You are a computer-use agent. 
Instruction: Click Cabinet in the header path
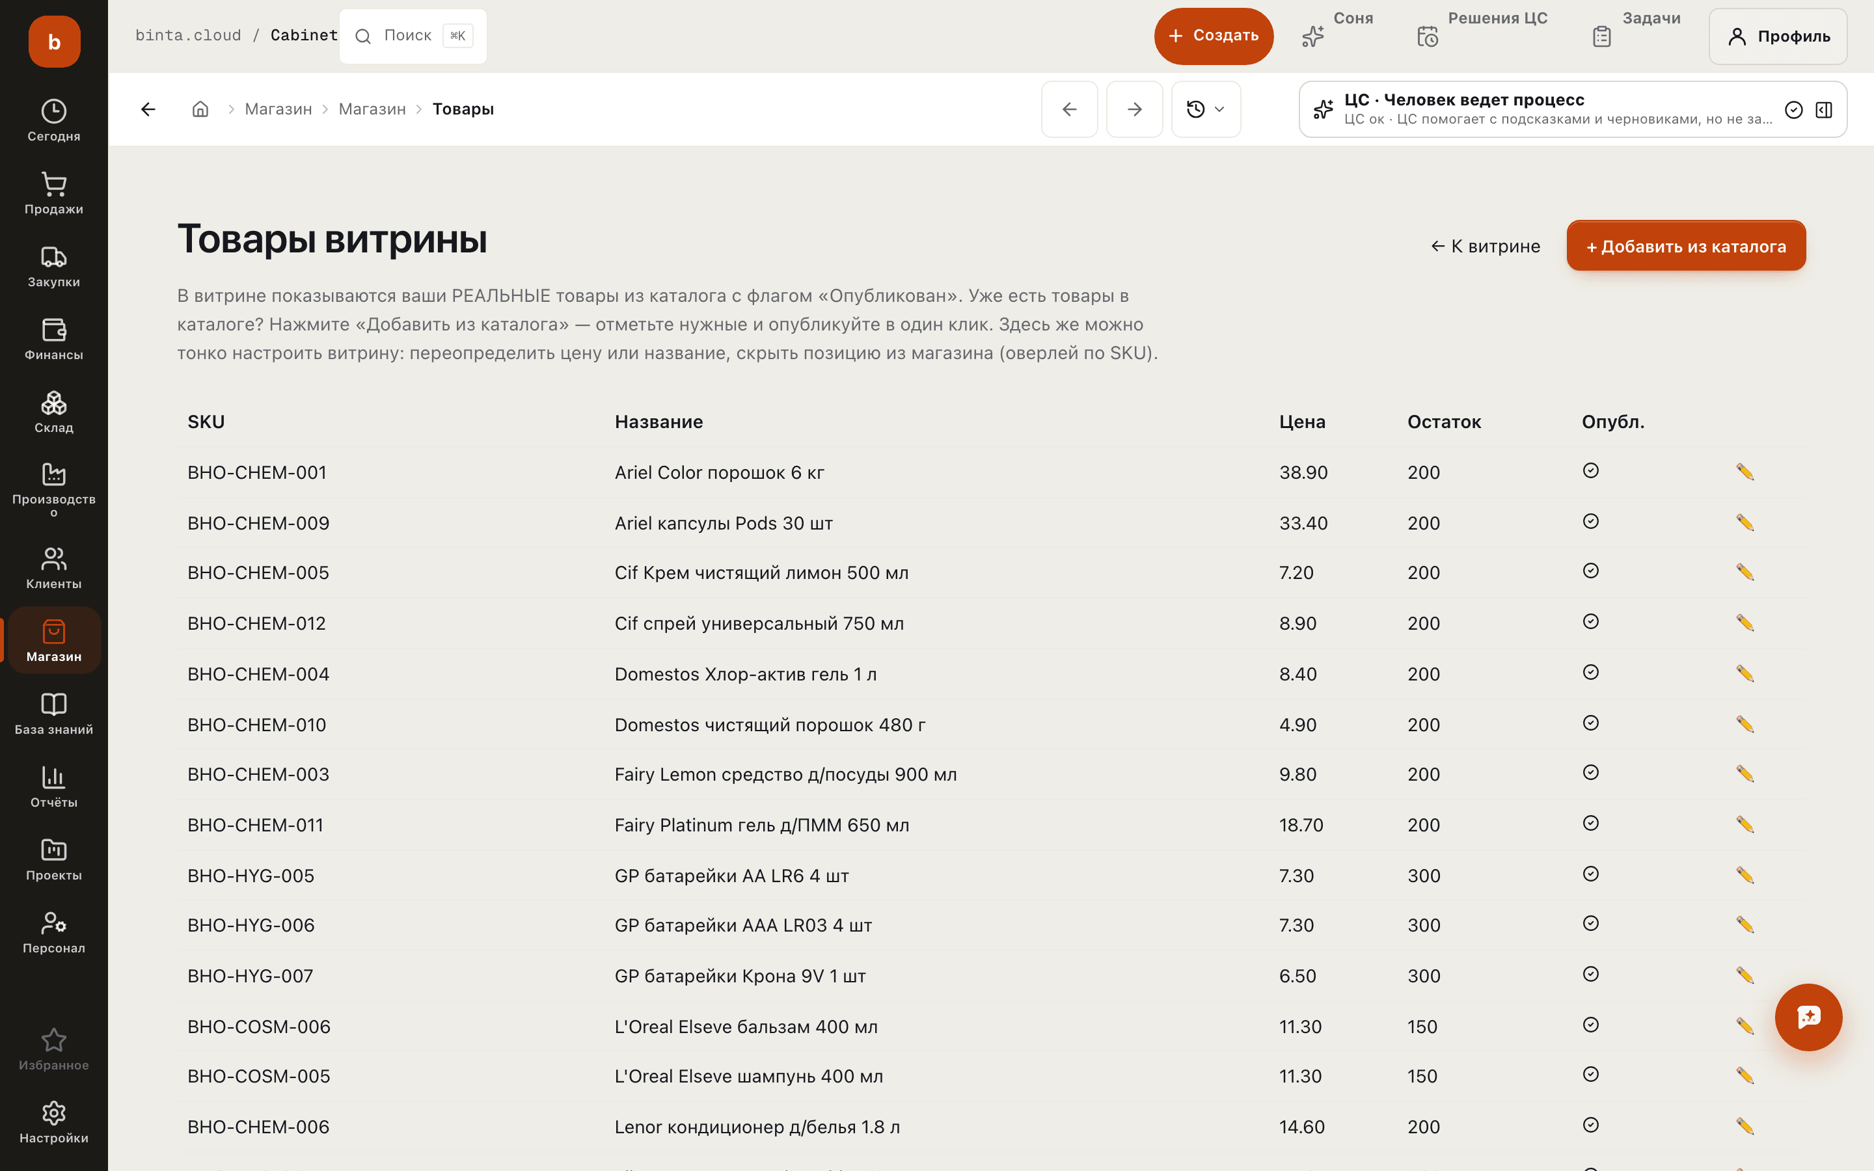click(x=304, y=36)
